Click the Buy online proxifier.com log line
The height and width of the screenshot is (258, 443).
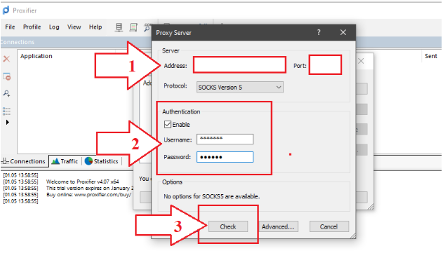[x=88, y=194]
